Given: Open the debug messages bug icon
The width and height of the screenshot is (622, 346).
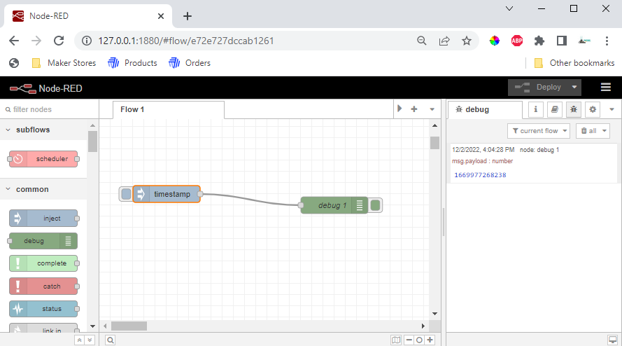Looking at the screenshot, I should [574, 109].
